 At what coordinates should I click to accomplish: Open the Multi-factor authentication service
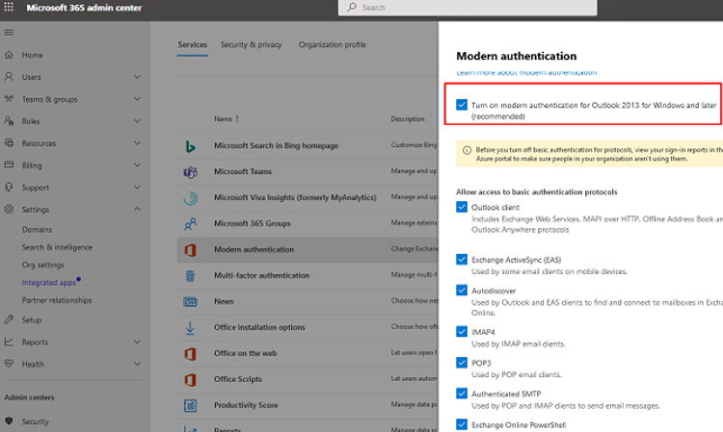261,275
